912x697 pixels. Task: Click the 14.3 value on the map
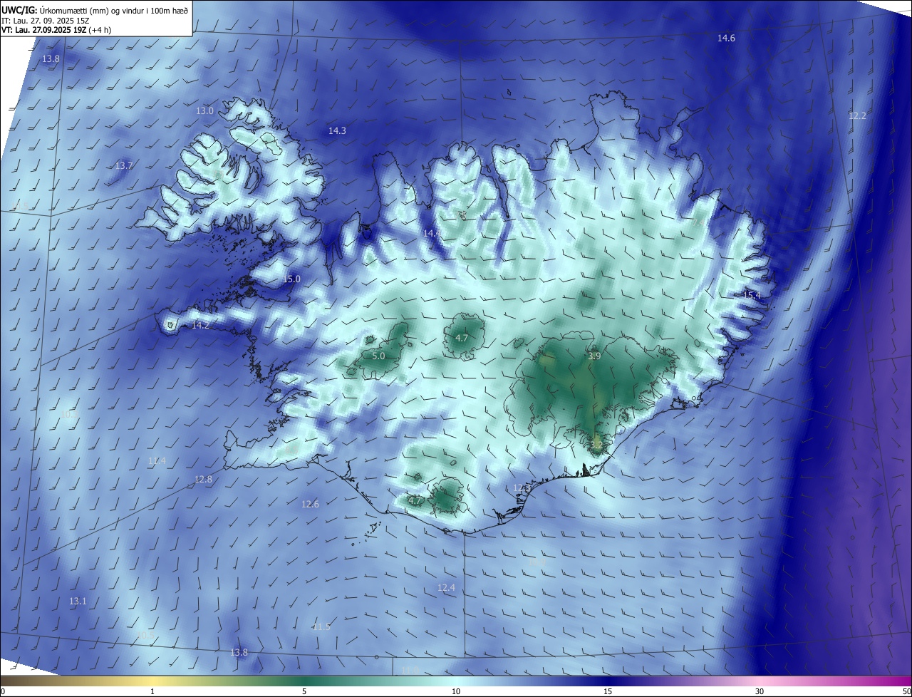[x=337, y=131]
